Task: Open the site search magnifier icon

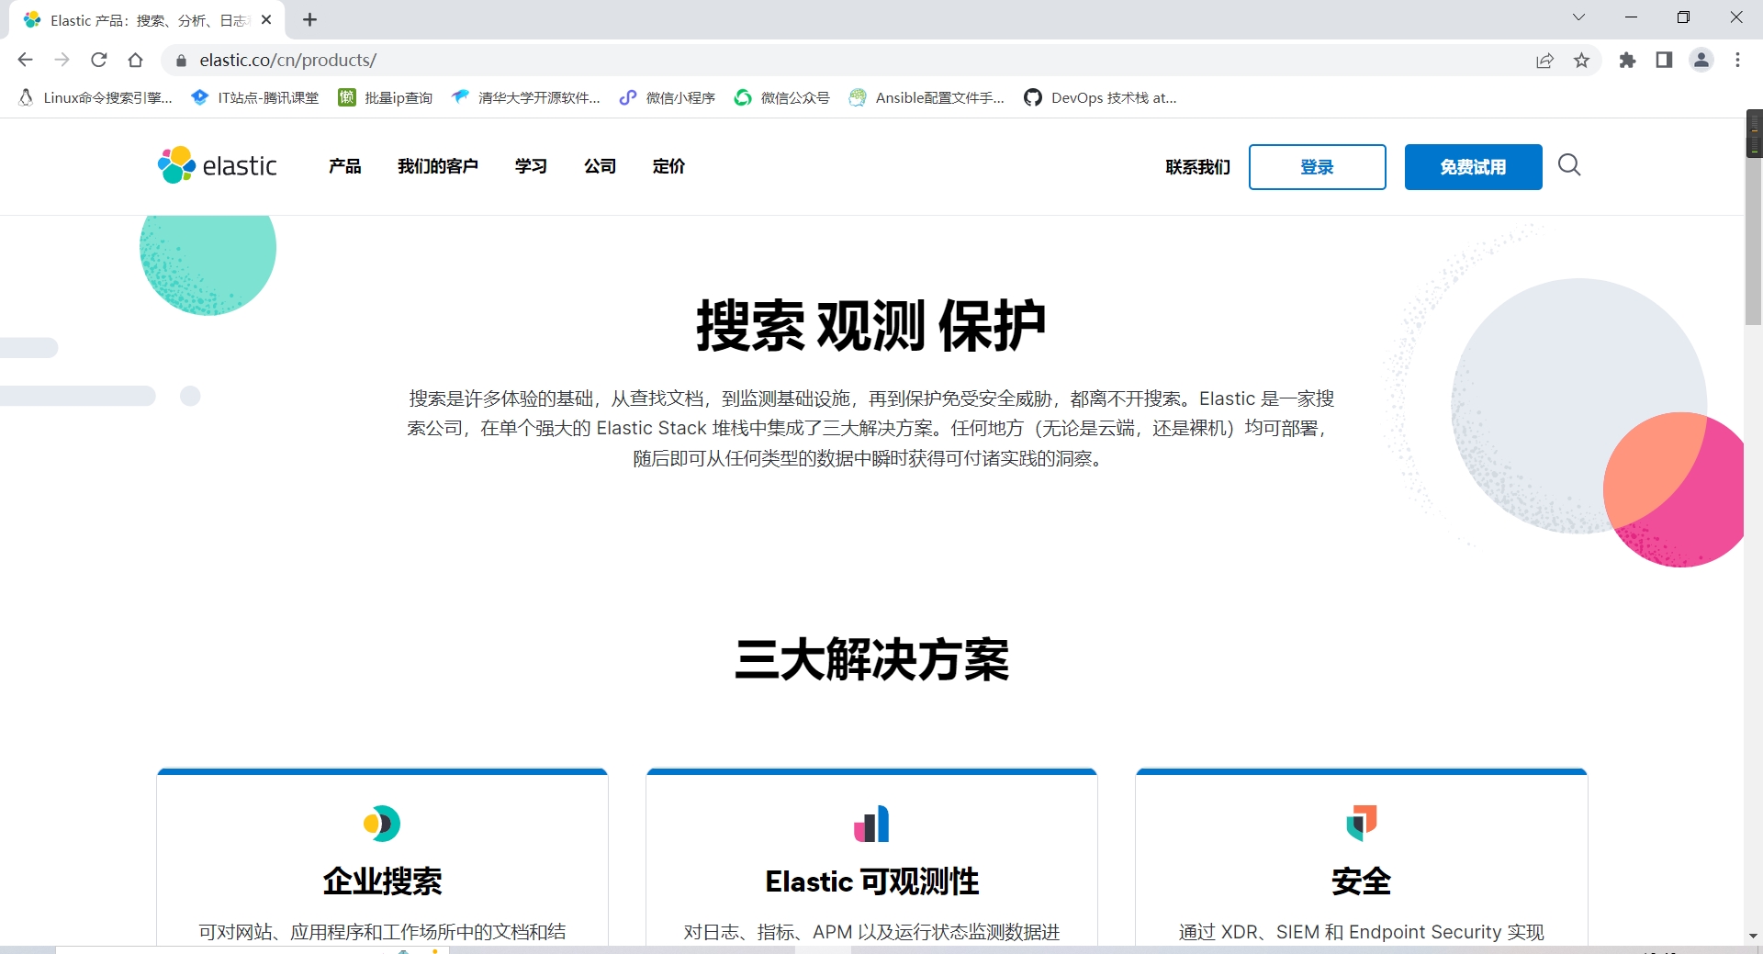Action: pos(1569,165)
